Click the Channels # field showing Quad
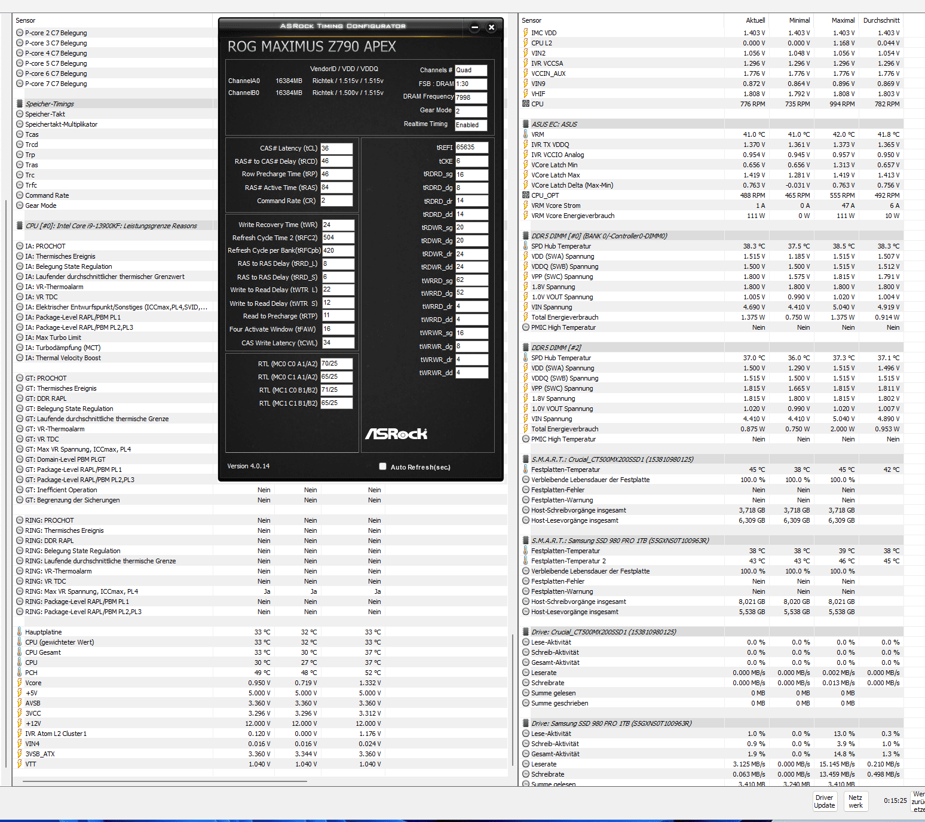The width and height of the screenshot is (925, 822). click(x=471, y=70)
